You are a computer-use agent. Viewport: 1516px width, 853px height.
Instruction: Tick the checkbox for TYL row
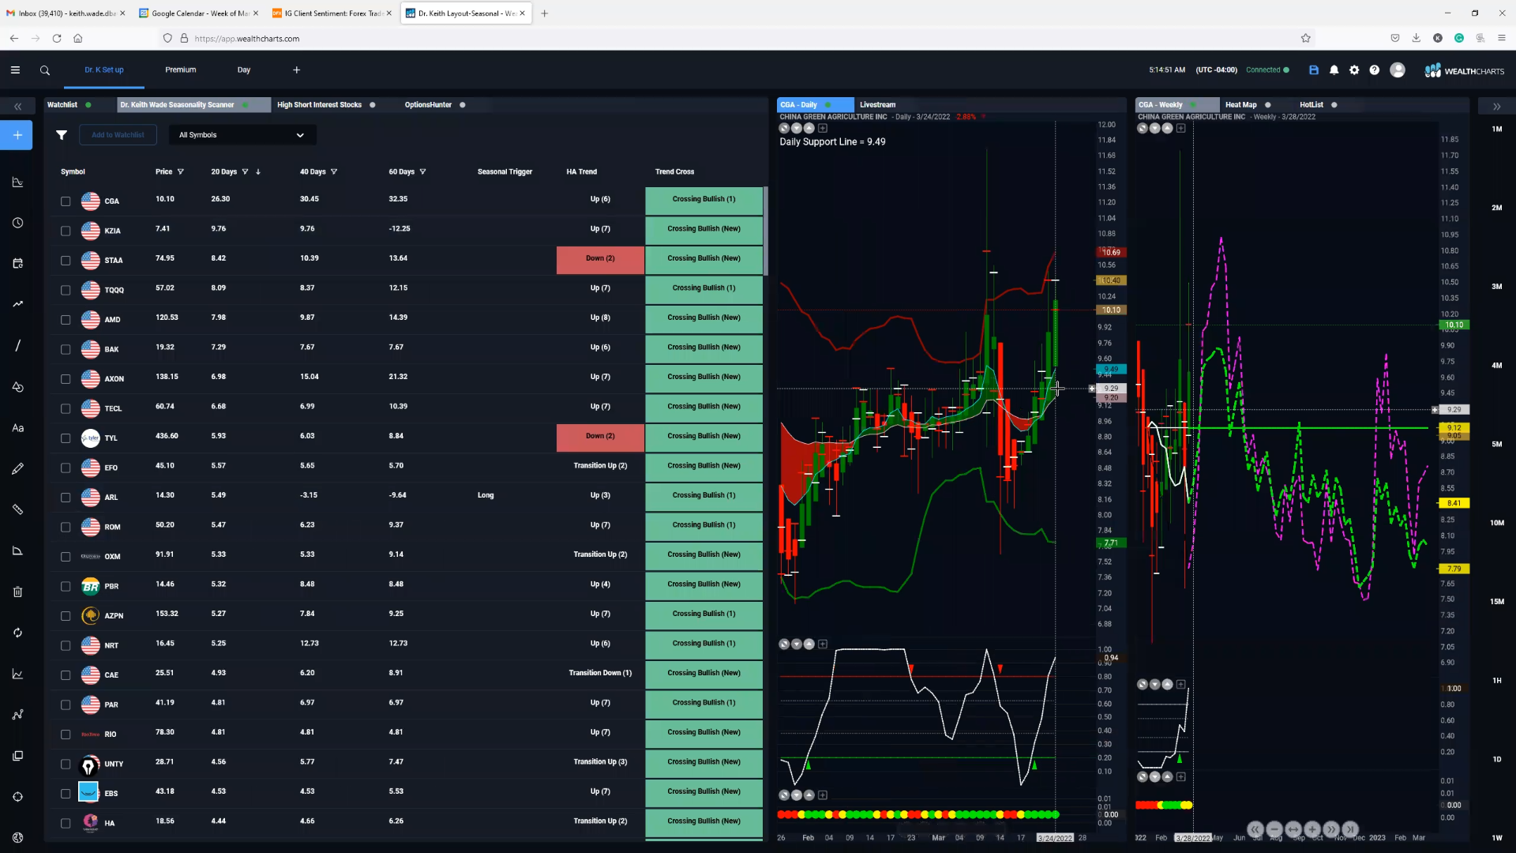coord(66,438)
